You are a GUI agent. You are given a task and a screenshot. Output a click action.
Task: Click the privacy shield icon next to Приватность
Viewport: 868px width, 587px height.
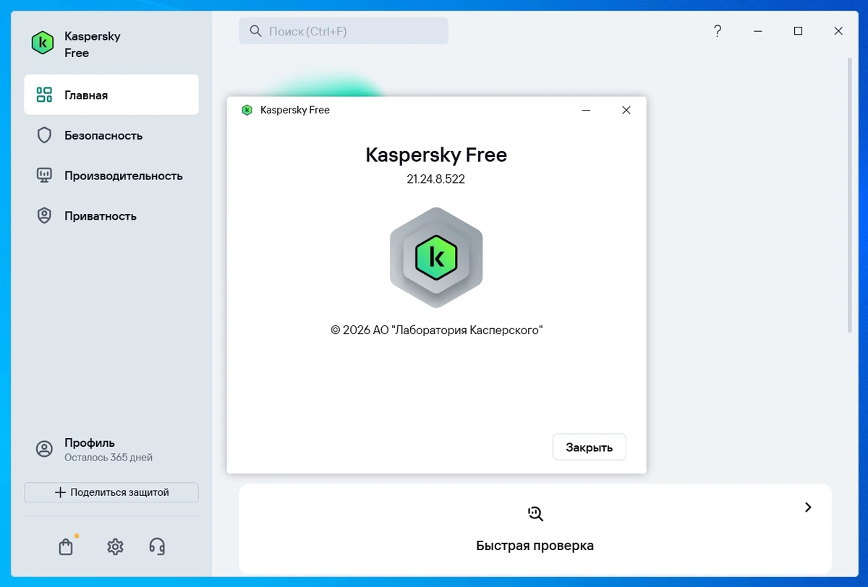44,216
